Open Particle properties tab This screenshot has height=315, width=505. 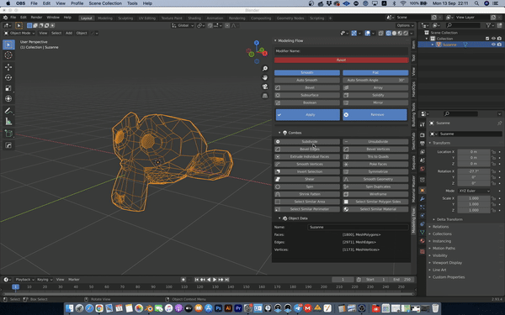click(x=423, y=207)
